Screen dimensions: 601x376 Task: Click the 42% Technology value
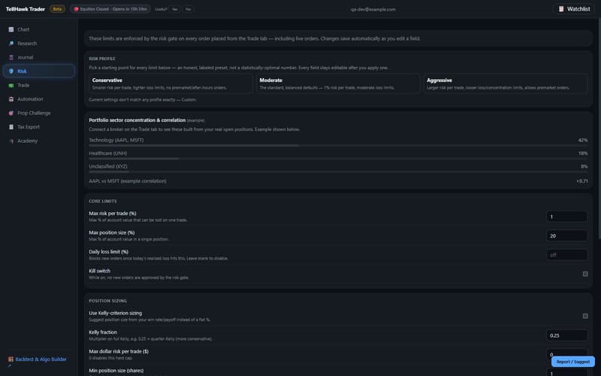click(583, 140)
